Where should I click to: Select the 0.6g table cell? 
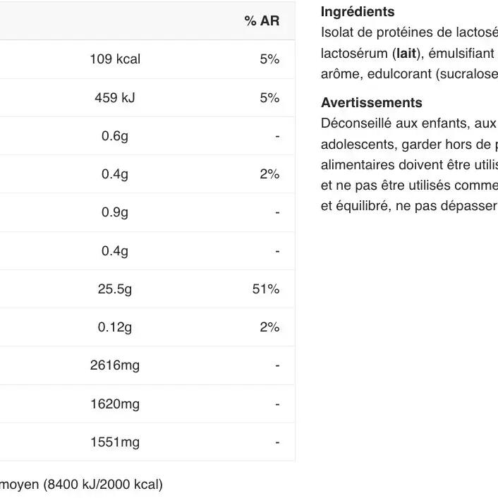tap(115, 136)
